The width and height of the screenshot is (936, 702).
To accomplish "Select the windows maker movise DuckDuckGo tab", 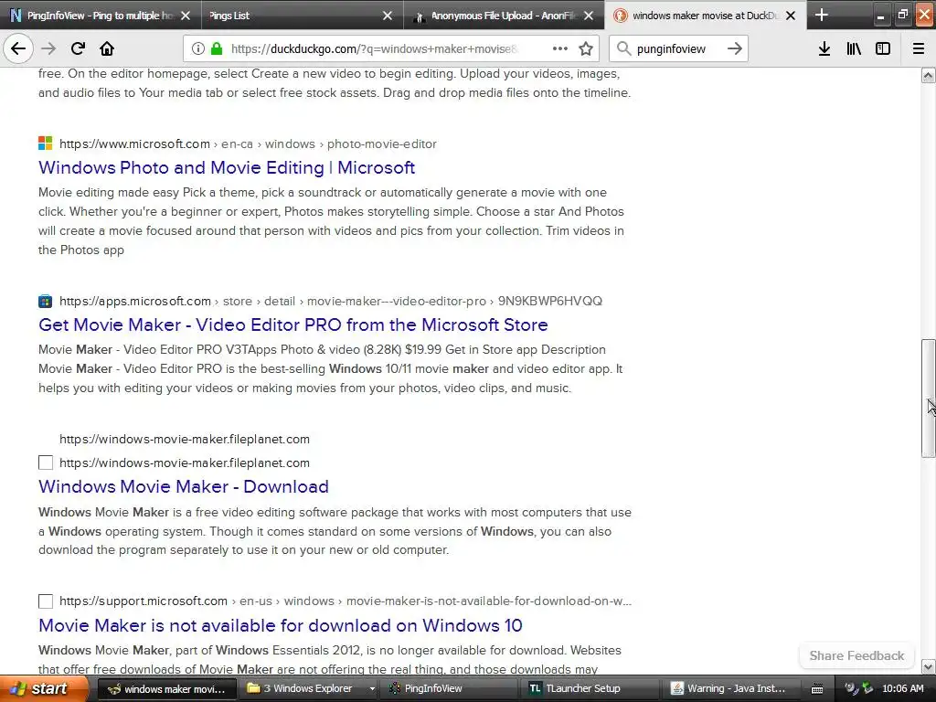I will pyautogui.click(x=706, y=16).
